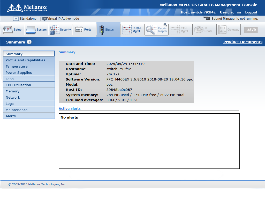Click the Subnet Manager status icon
Image resolution: width=265 pixels, height=198 pixels.
coord(206,18)
